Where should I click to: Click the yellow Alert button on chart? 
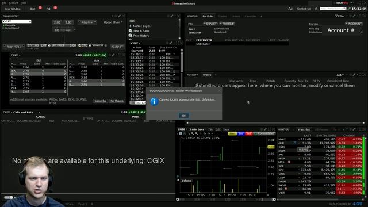point(232,133)
